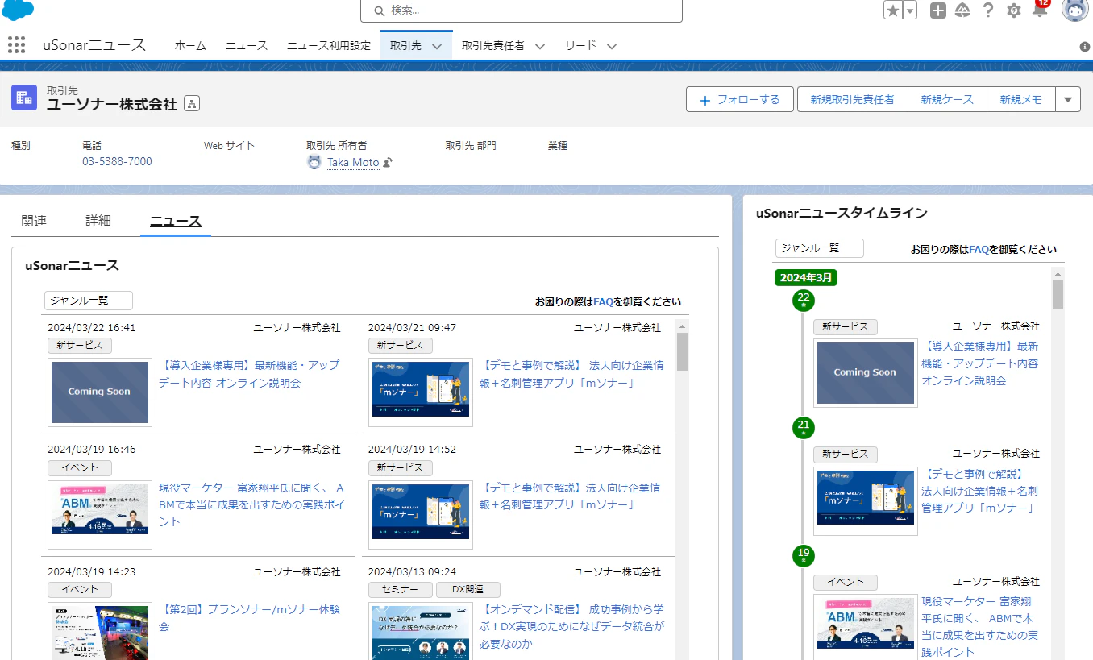Open the 【第2回】プランソナー/mソナー体験会 link
This screenshot has height=660, width=1093.
point(249,618)
